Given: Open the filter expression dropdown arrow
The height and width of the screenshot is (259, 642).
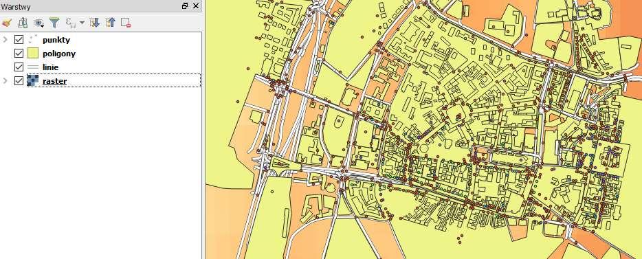Looking at the screenshot, I should click(82, 23).
